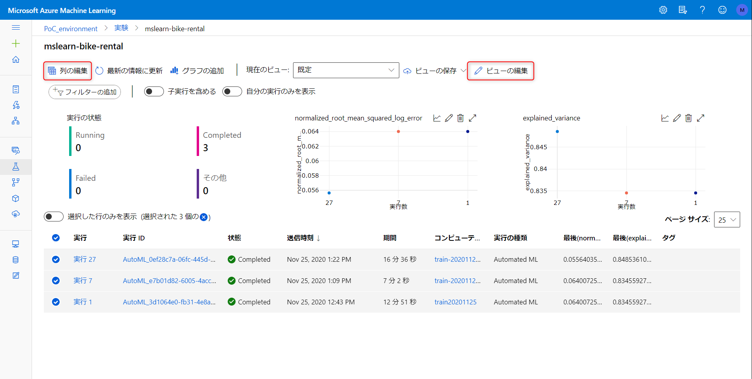752x379 pixels.
Task: Open the 現在のビュー dropdown showing 既定
Action: tap(346, 70)
